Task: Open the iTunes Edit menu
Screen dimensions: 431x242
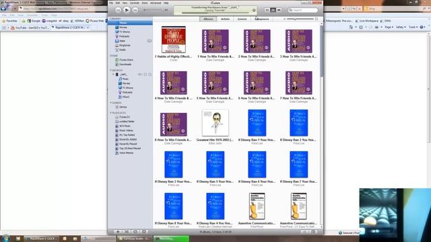Action: tap(118, 3)
